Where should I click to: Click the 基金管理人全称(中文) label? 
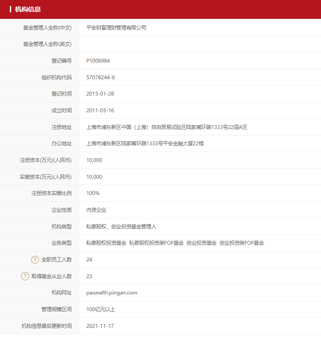tap(47, 28)
